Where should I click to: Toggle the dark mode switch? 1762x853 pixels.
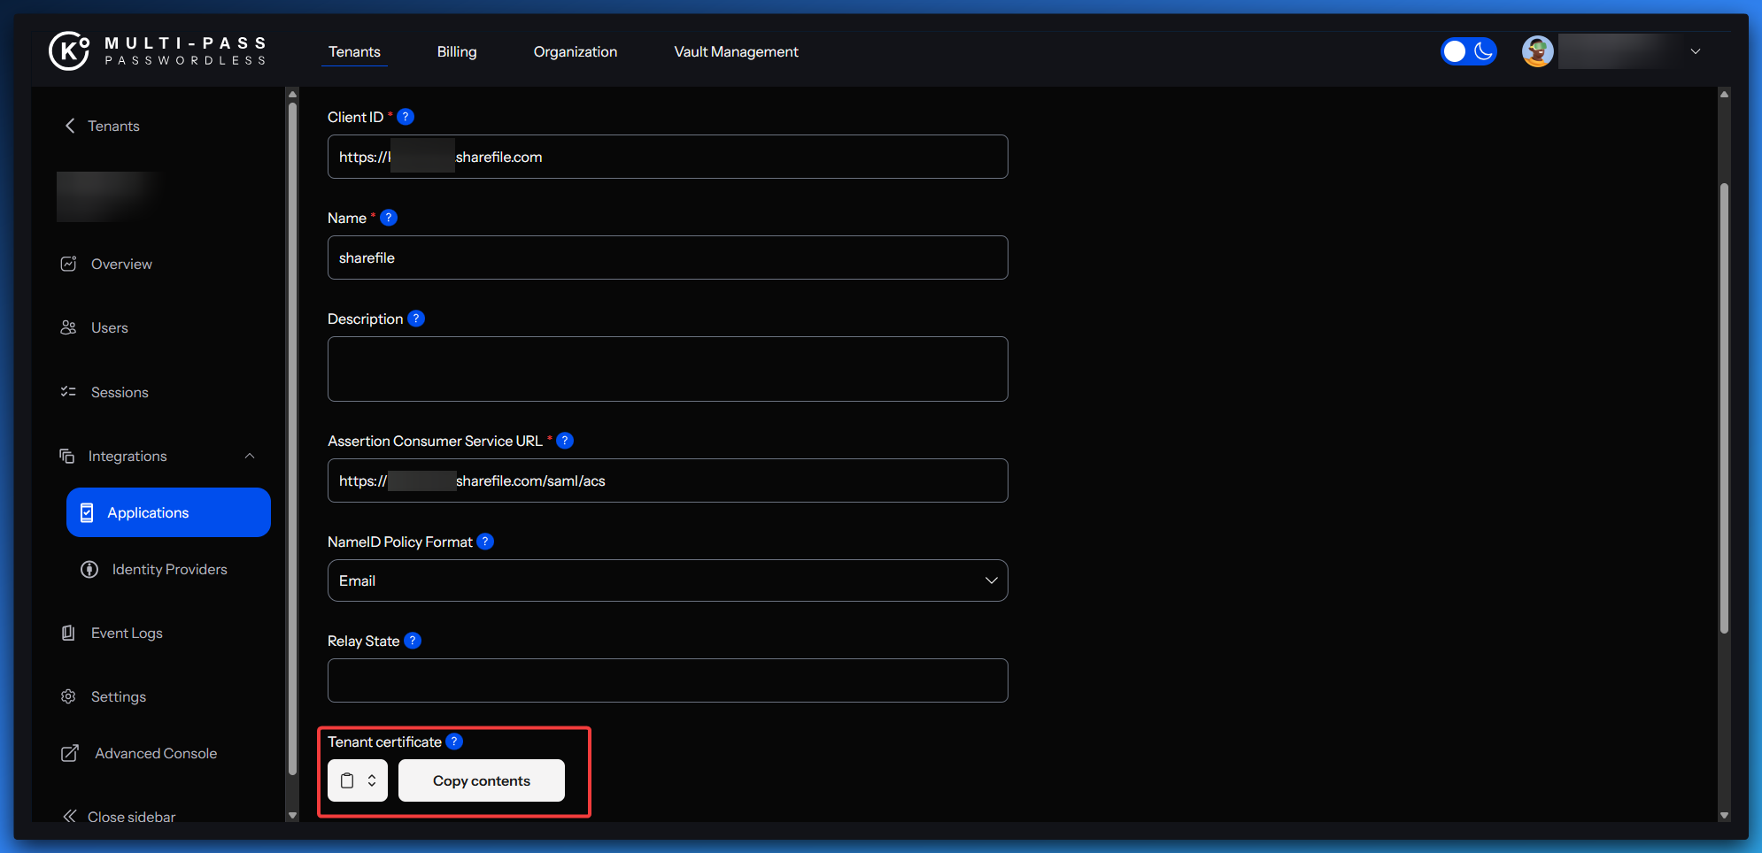tap(1468, 51)
